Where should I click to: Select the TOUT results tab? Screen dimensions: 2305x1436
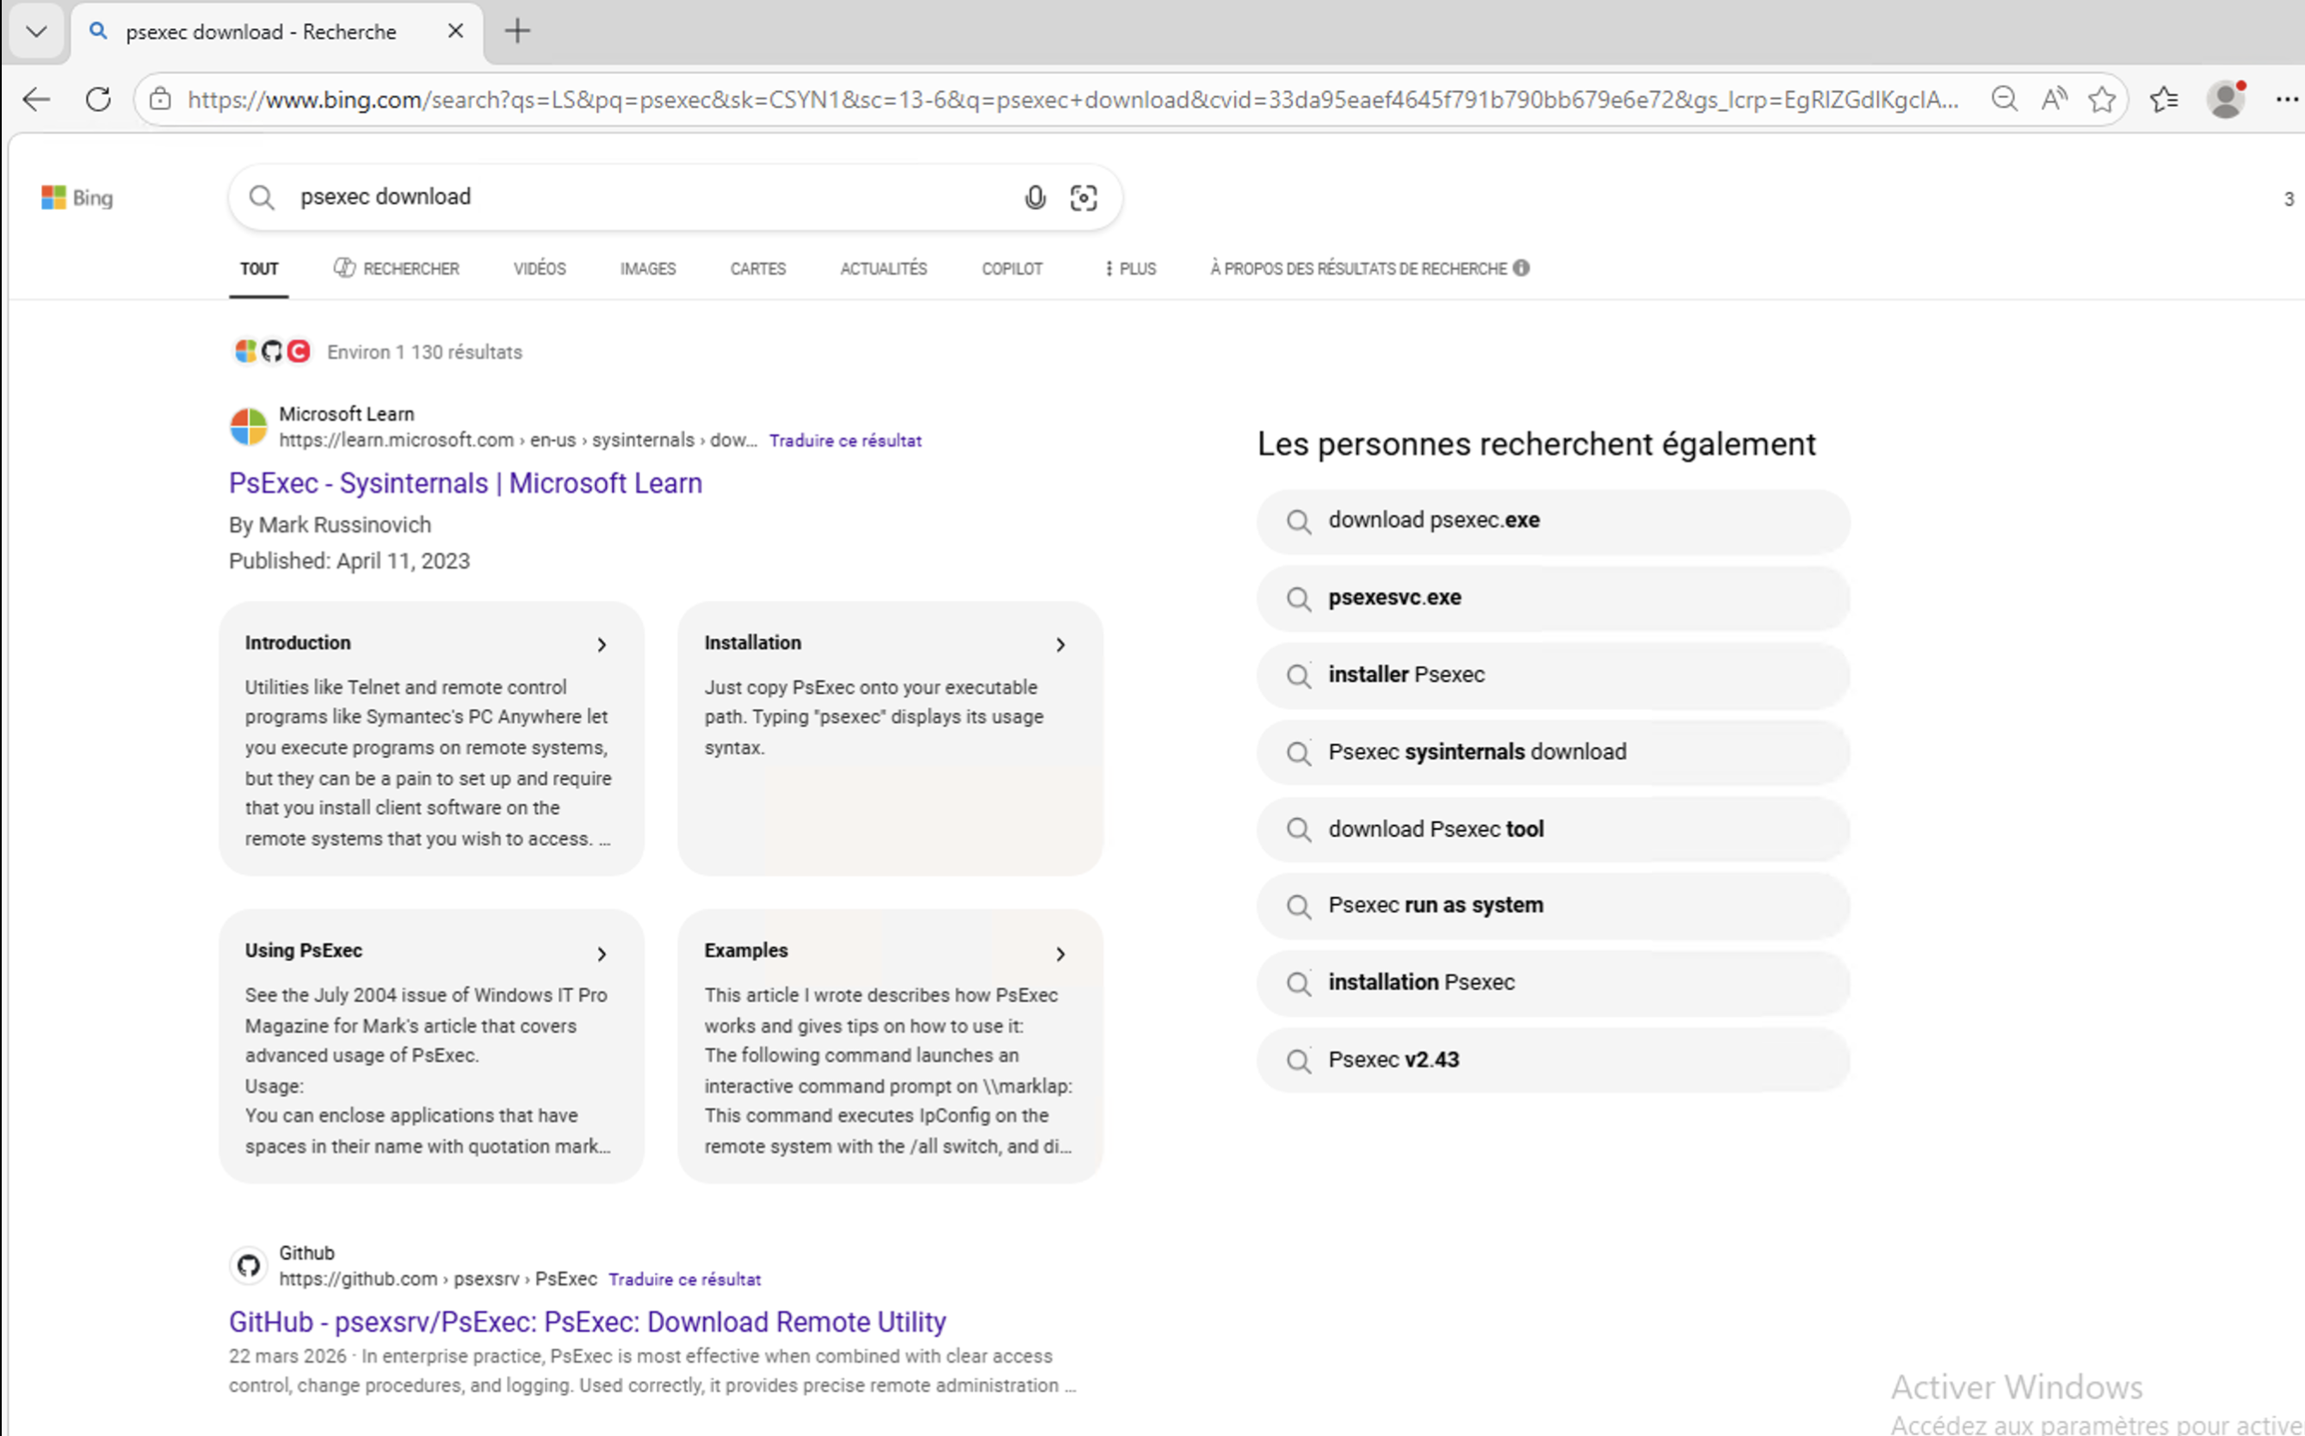pos(259,269)
